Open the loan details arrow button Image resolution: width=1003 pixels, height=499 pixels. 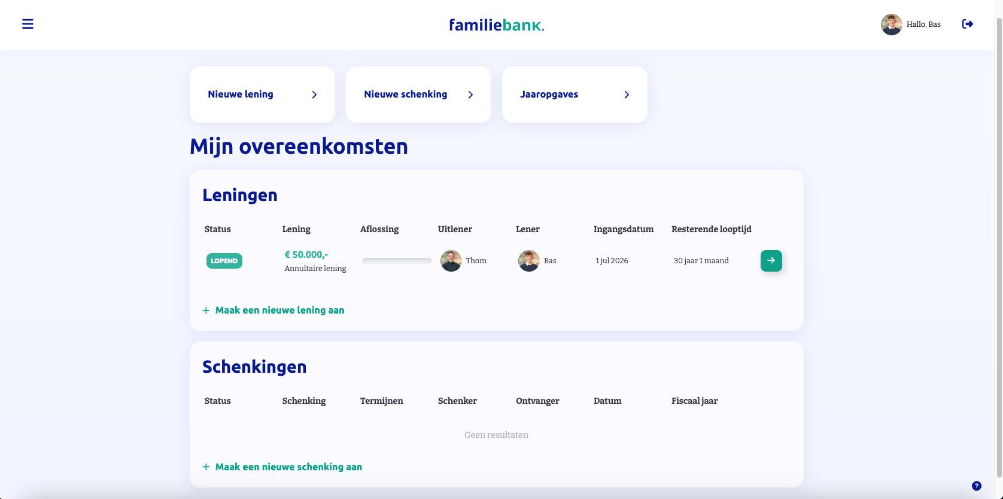(771, 260)
